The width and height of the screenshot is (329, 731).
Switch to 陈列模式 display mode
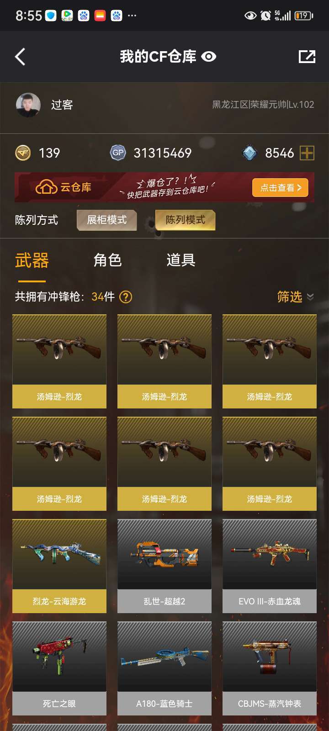coord(185,220)
